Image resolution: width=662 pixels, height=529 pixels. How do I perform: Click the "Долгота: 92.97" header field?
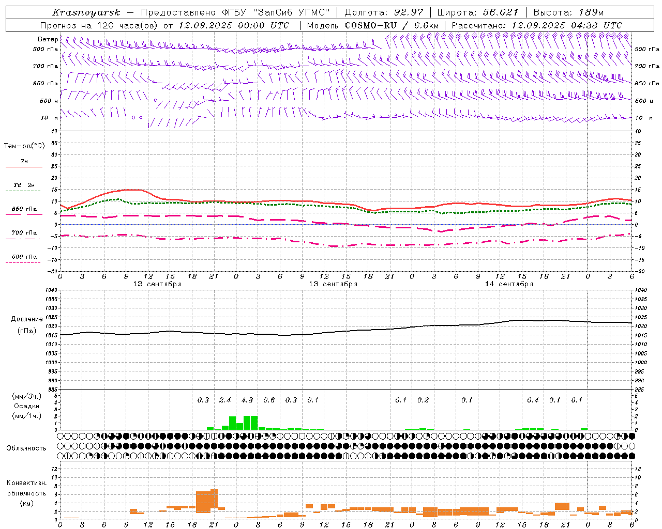[384, 12]
